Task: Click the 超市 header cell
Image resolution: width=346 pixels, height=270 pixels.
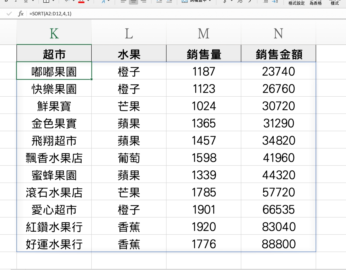Action: (54, 53)
